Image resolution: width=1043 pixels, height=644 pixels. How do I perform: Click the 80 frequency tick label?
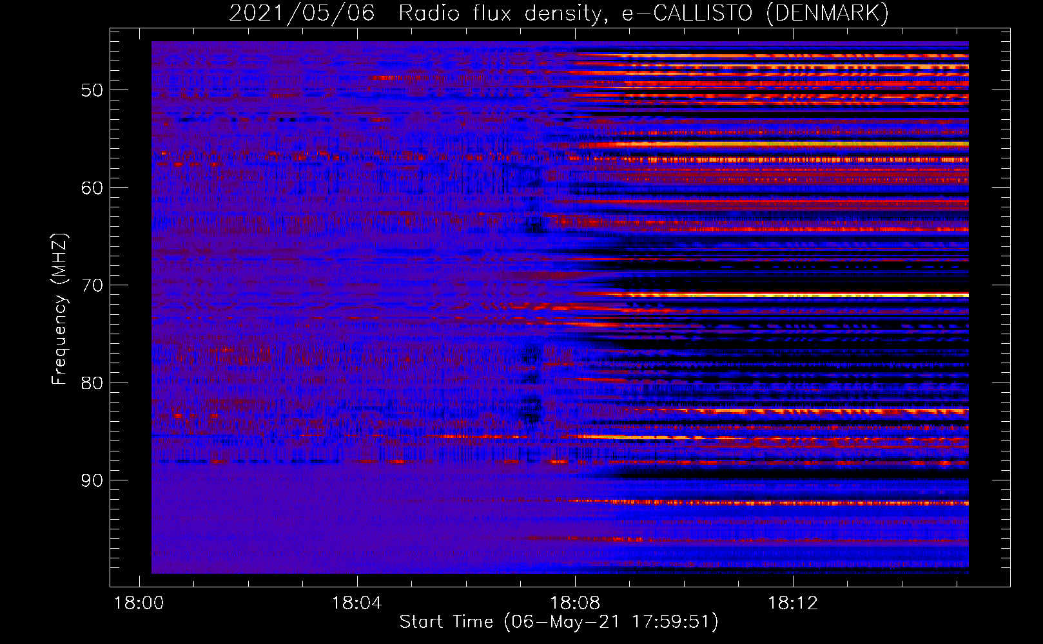tap(92, 383)
